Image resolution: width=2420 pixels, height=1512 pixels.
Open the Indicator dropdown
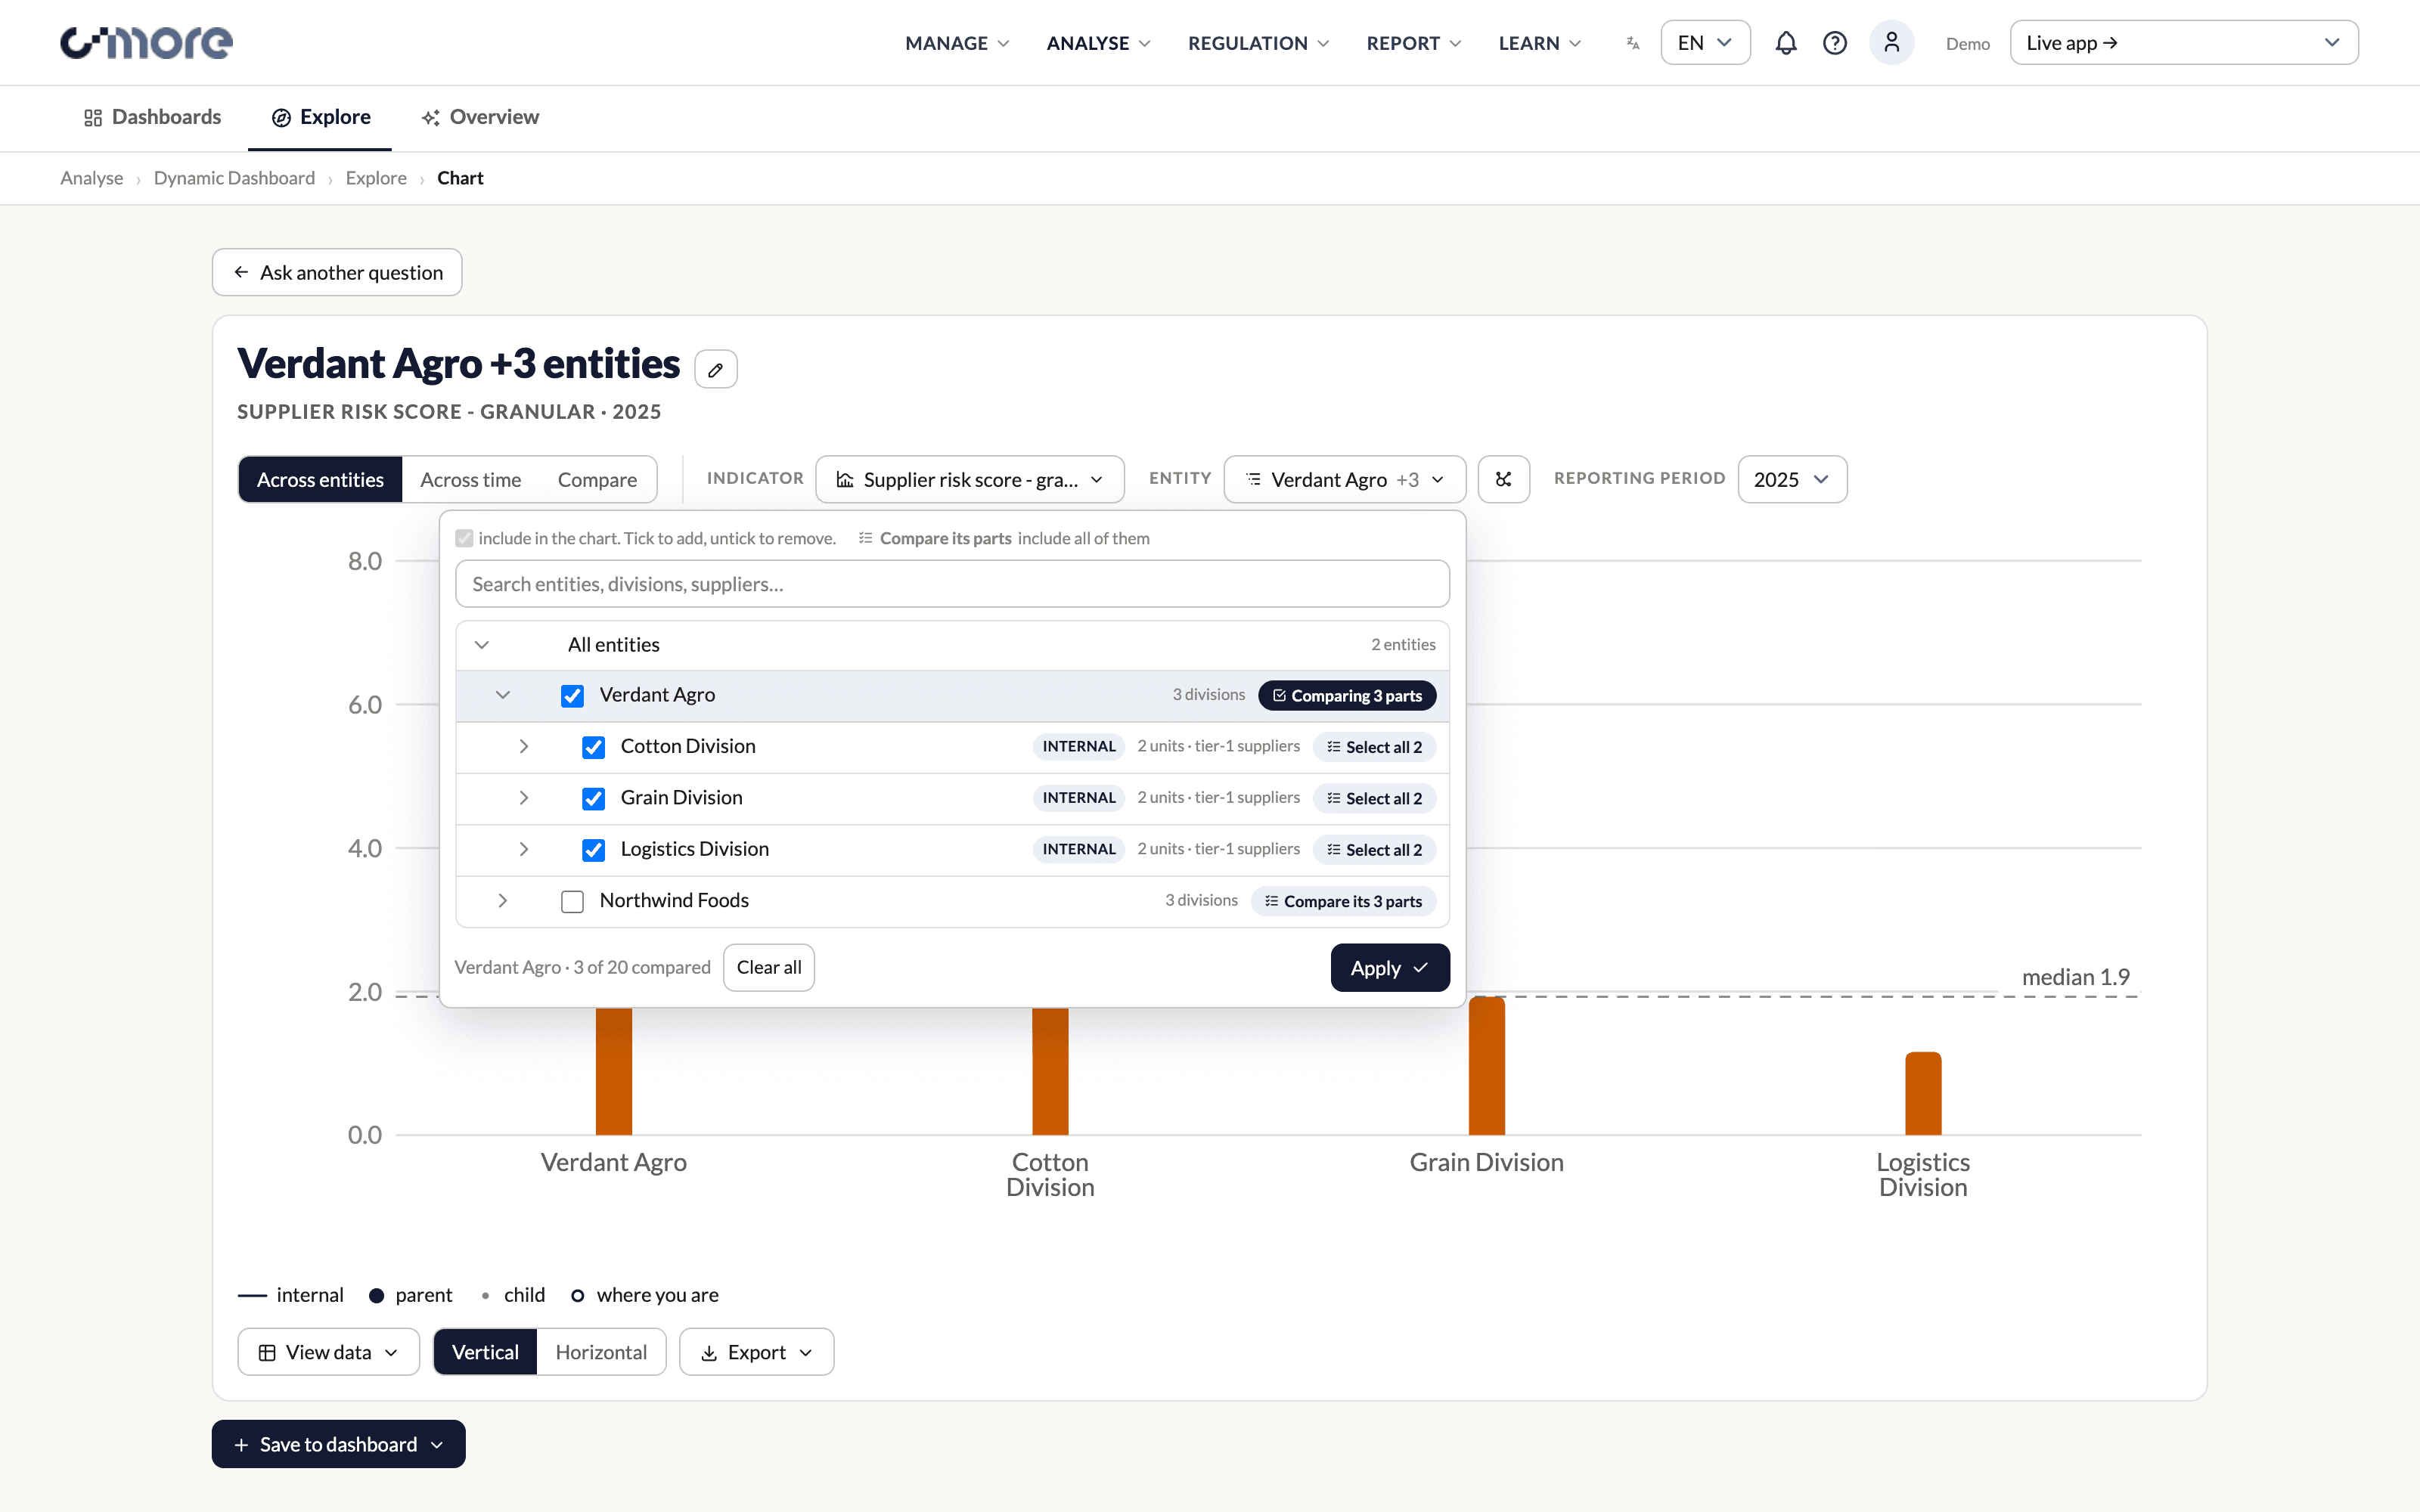(970, 479)
